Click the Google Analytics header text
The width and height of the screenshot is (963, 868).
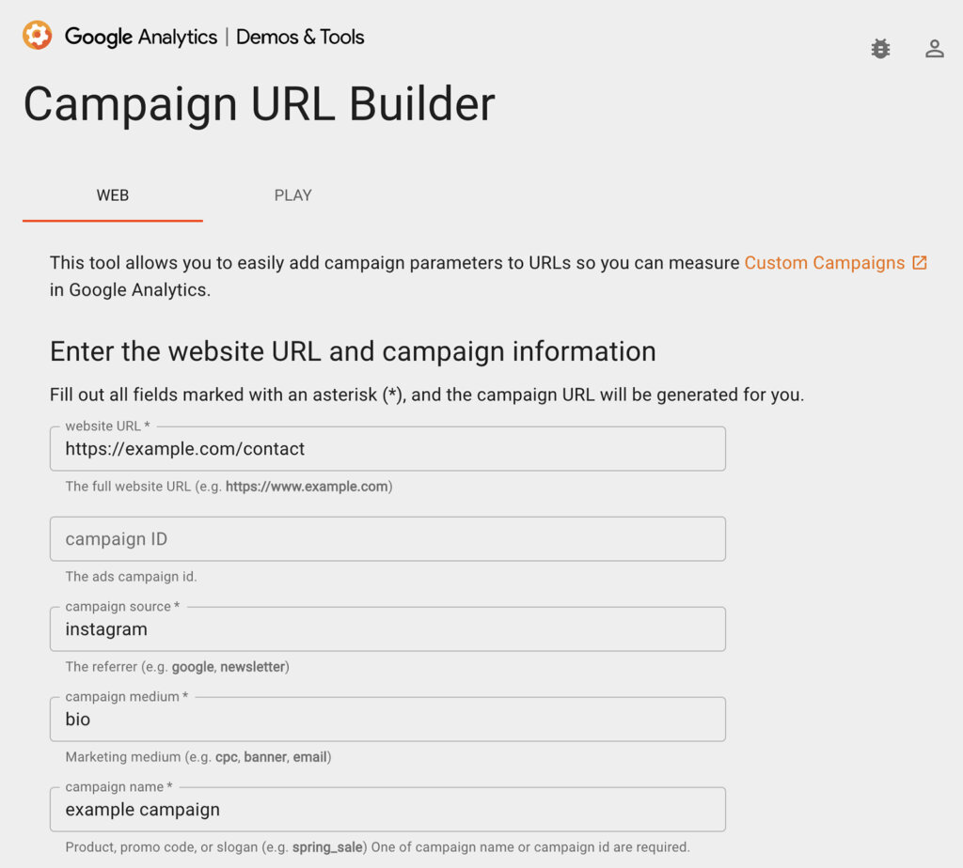(x=139, y=38)
